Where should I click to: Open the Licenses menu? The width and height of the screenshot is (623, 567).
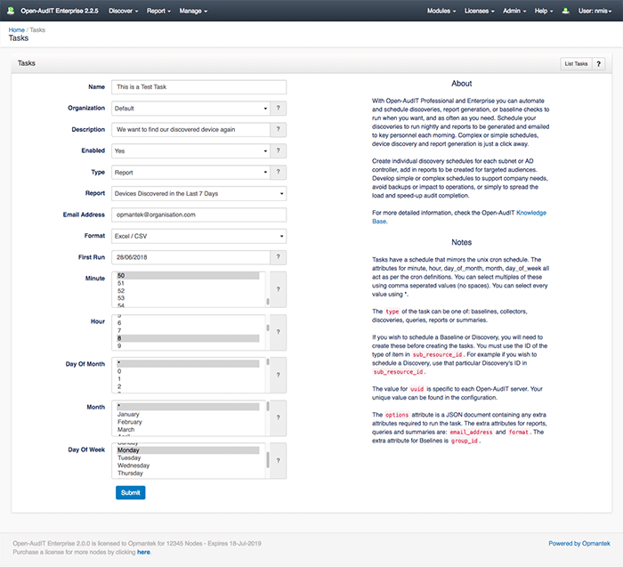point(480,11)
